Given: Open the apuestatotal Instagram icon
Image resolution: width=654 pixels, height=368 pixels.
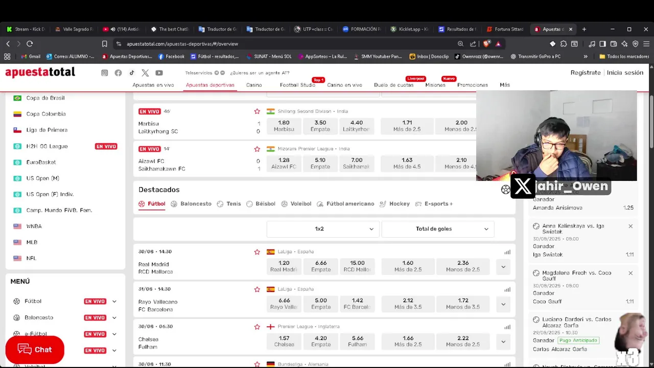Looking at the screenshot, I should 105,73.
